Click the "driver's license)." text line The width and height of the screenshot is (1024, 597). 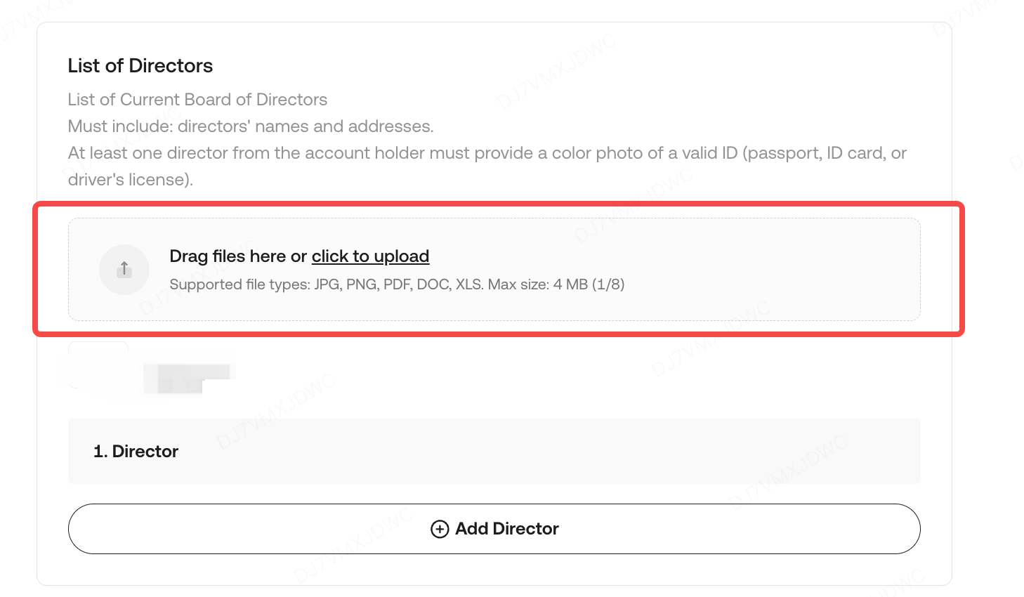pos(130,180)
